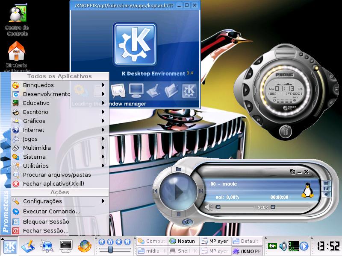
Task: Switch MPlayer to compact mode icon
Action: click(x=293, y=172)
